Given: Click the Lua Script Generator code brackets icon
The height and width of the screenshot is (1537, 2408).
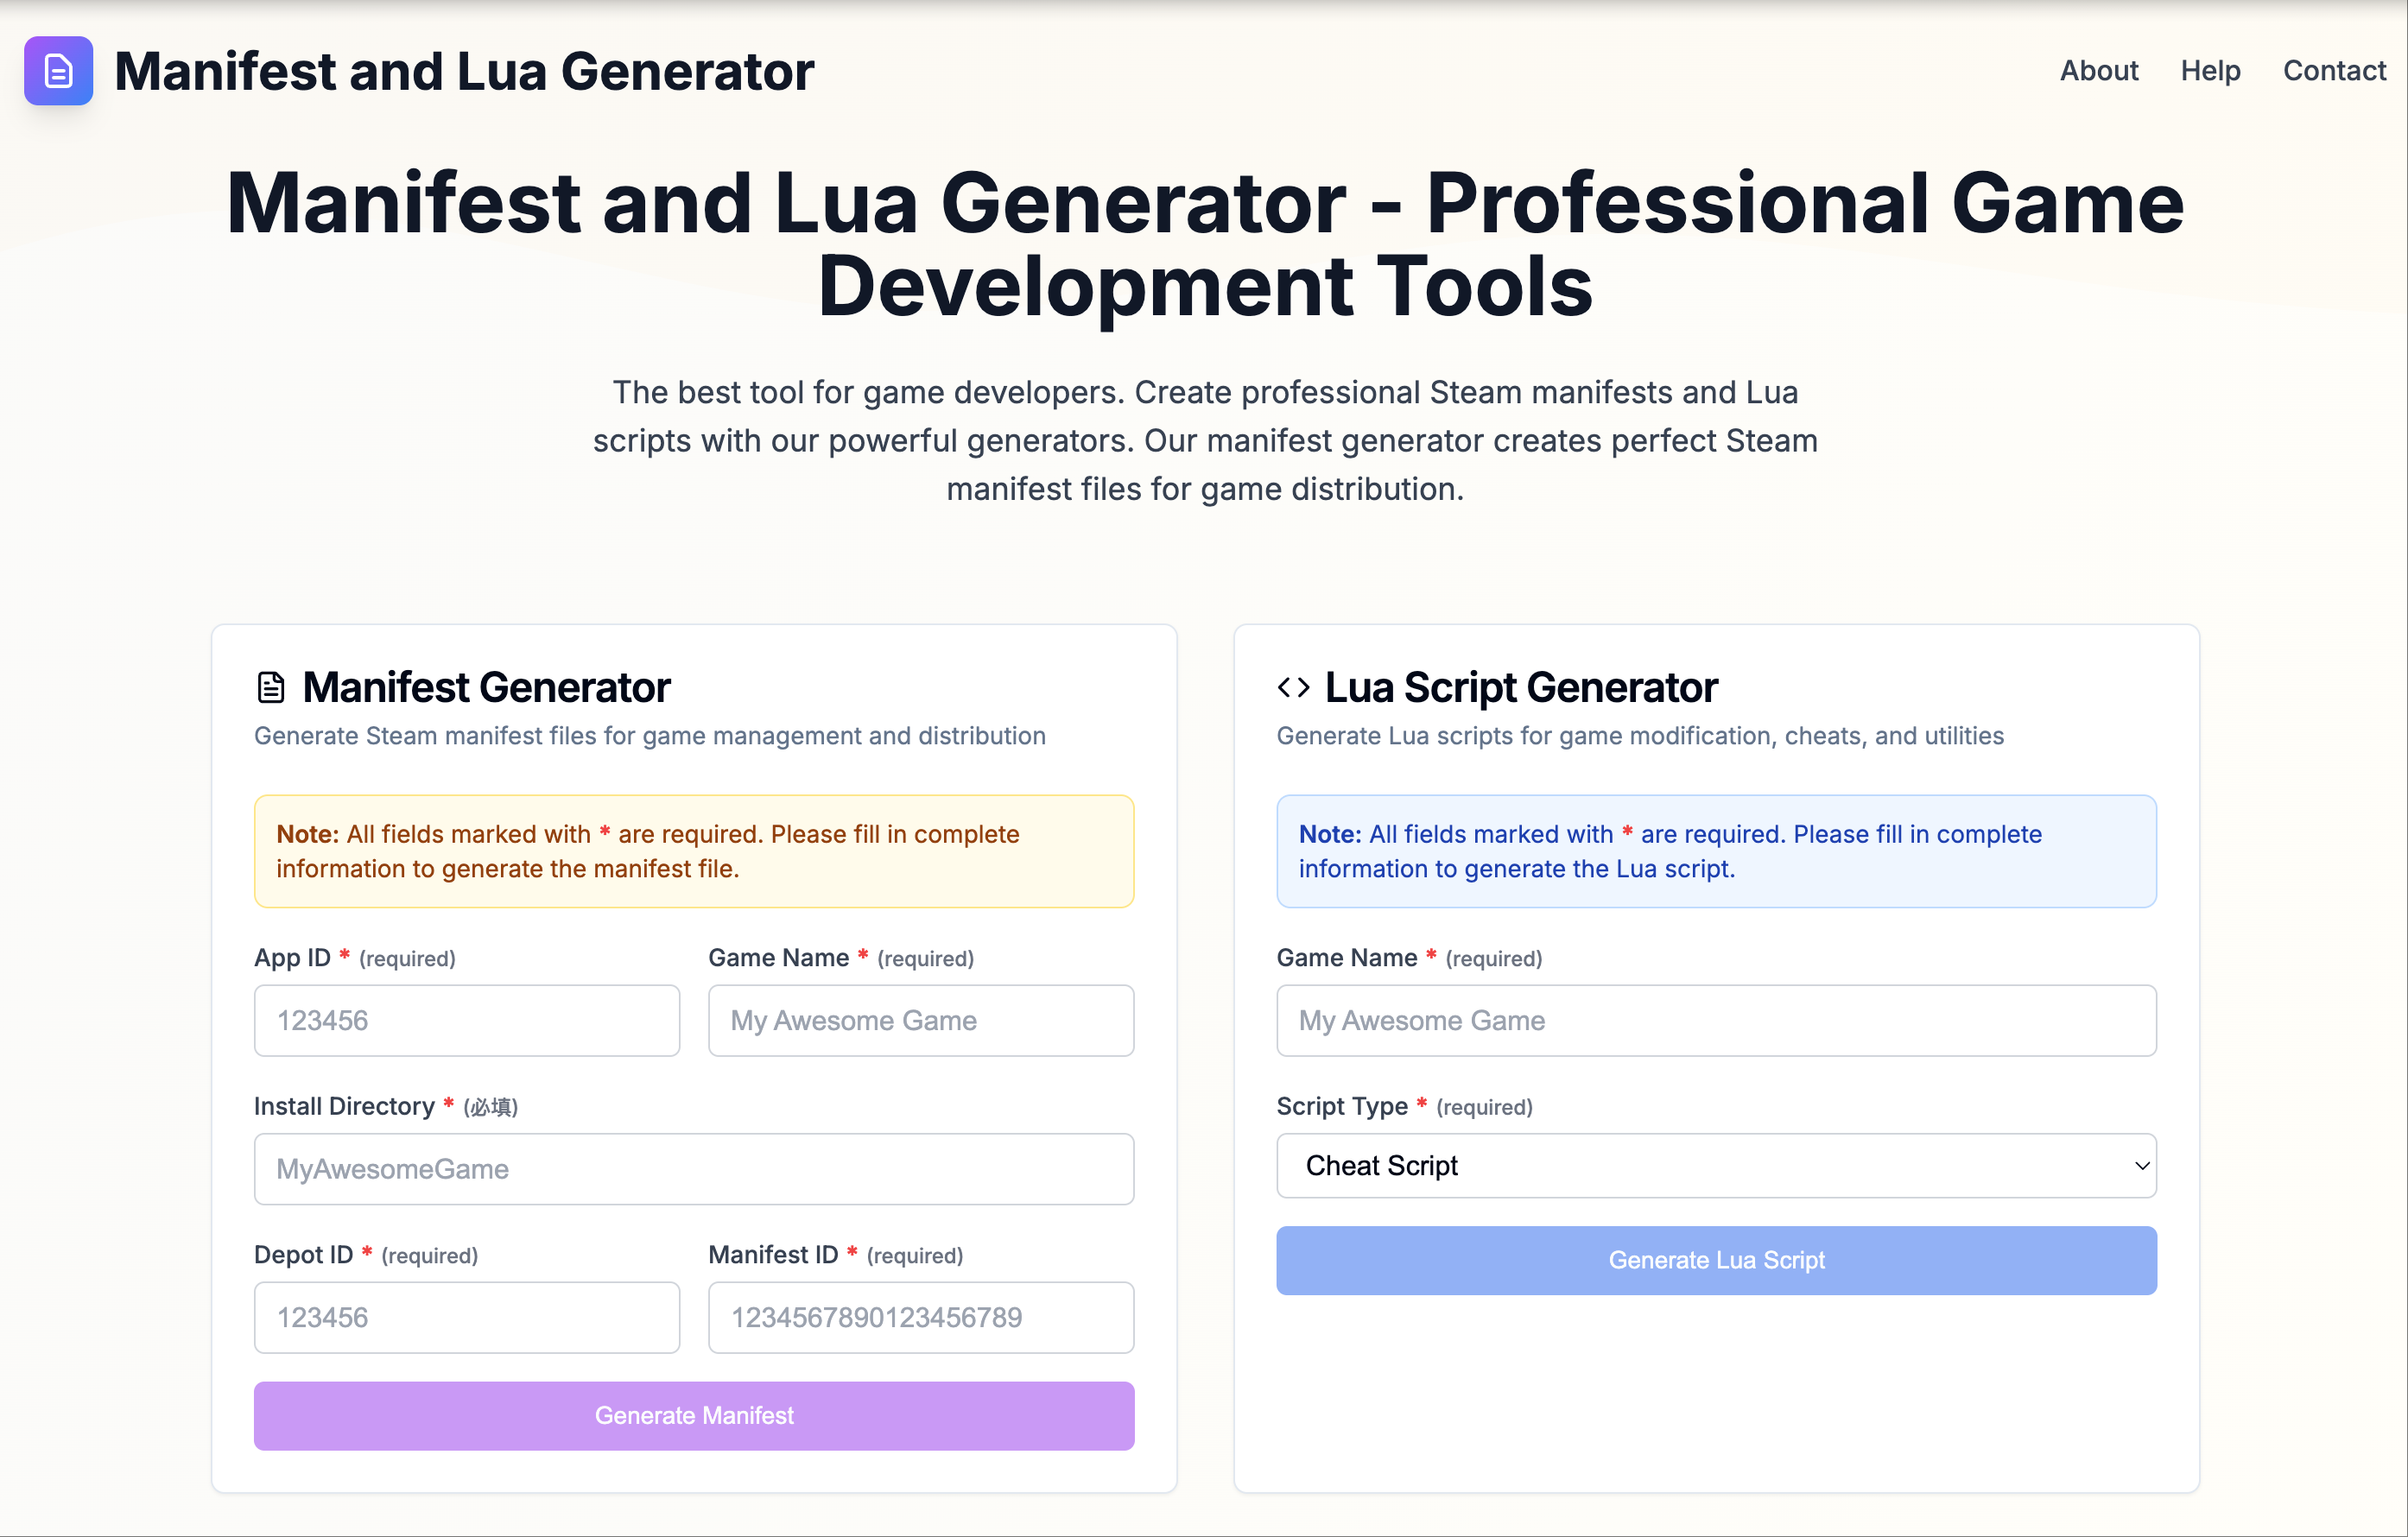Looking at the screenshot, I should click(1293, 687).
